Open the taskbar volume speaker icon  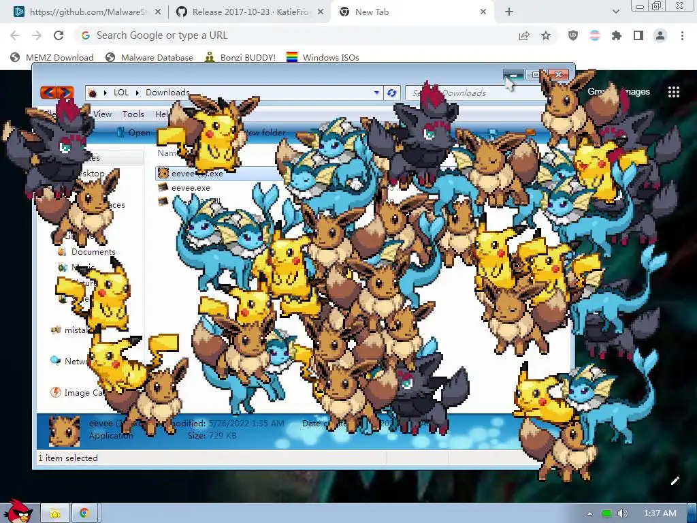coord(623,513)
